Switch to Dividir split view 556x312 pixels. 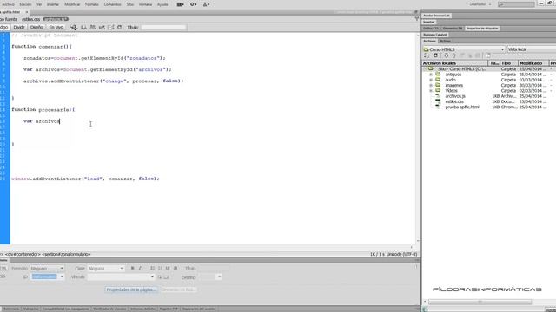tap(19, 27)
